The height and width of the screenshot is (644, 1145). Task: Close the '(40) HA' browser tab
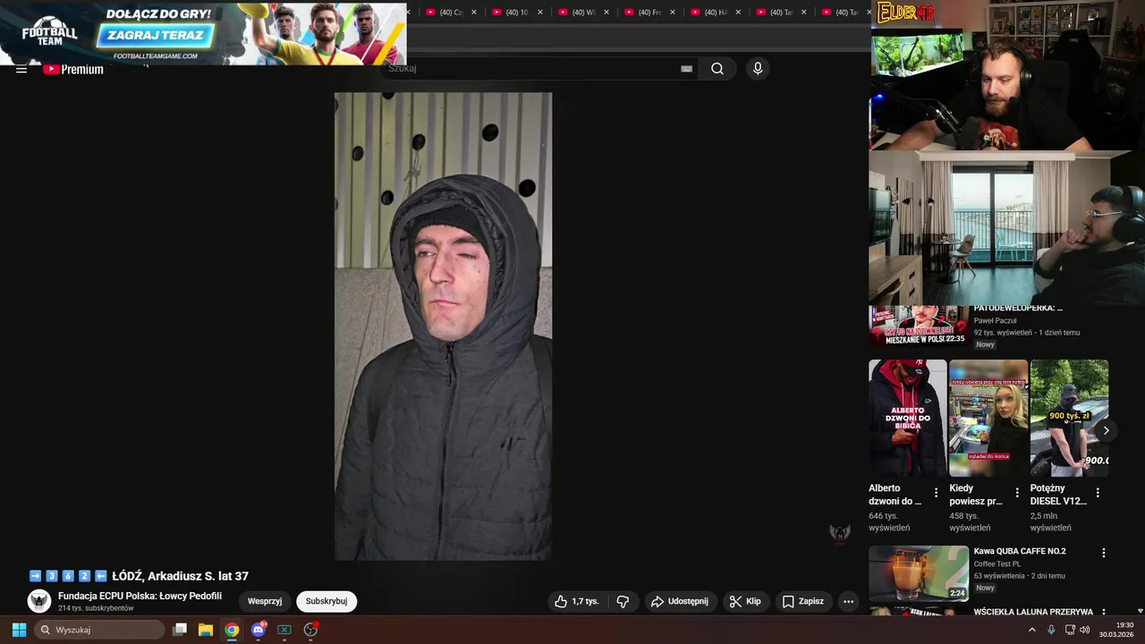click(738, 13)
